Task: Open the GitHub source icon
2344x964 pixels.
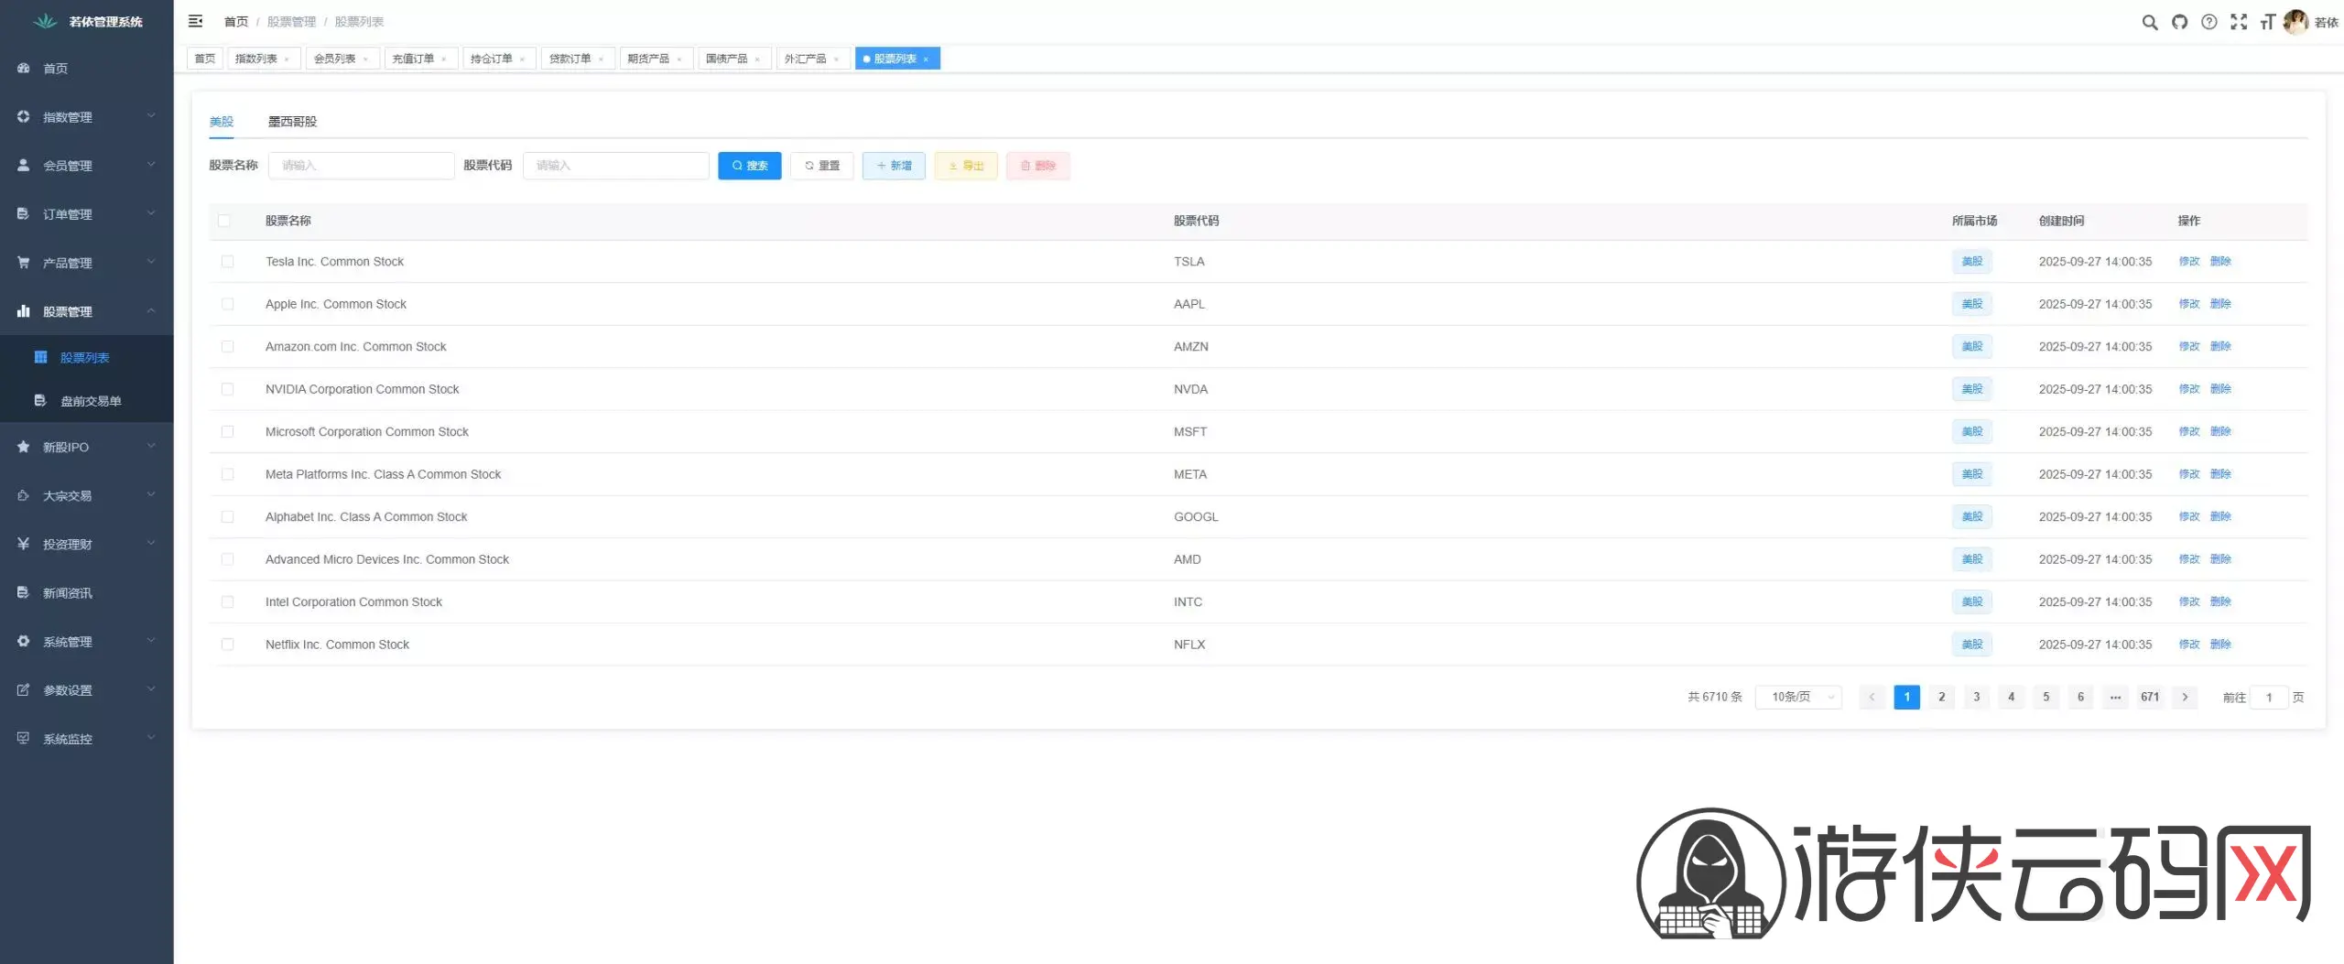Action: pyautogui.click(x=2179, y=22)
